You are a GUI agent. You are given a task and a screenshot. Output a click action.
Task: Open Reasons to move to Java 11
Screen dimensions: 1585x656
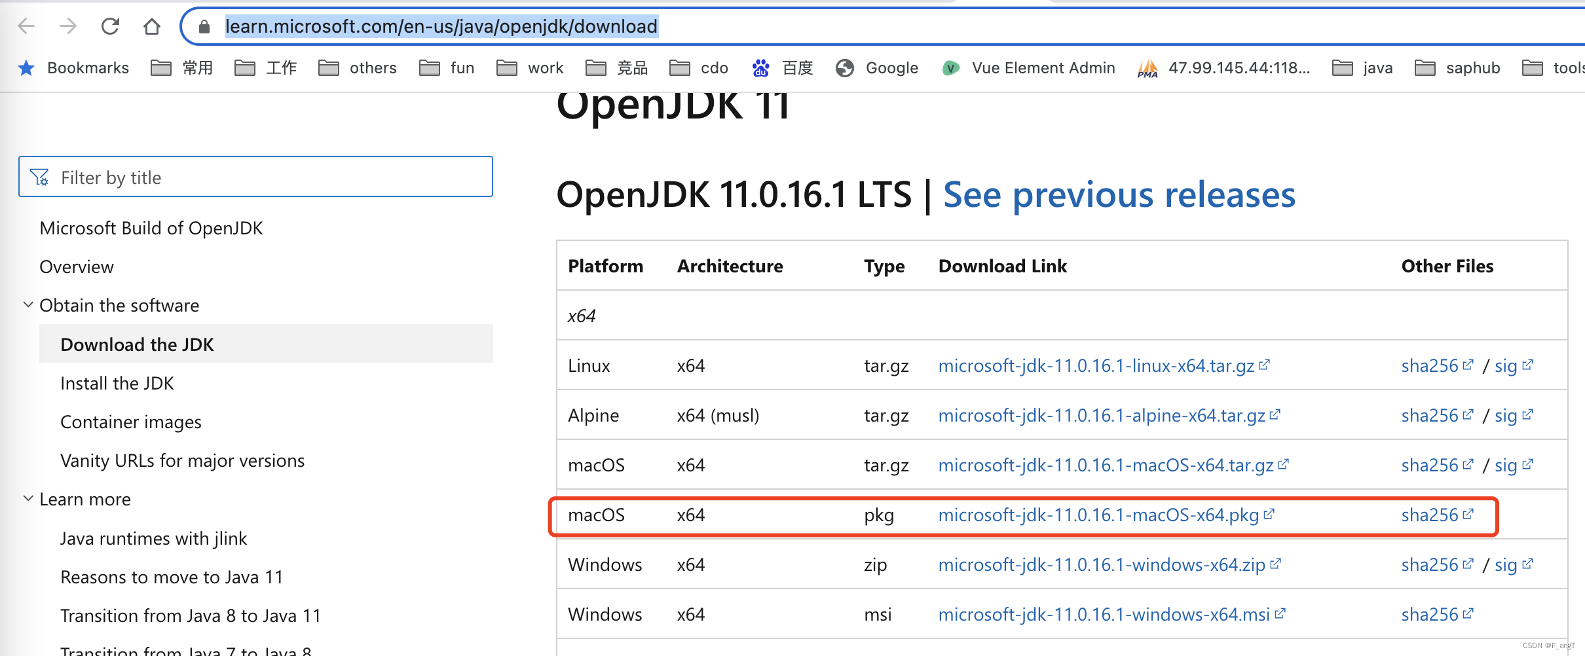point(172,577)
